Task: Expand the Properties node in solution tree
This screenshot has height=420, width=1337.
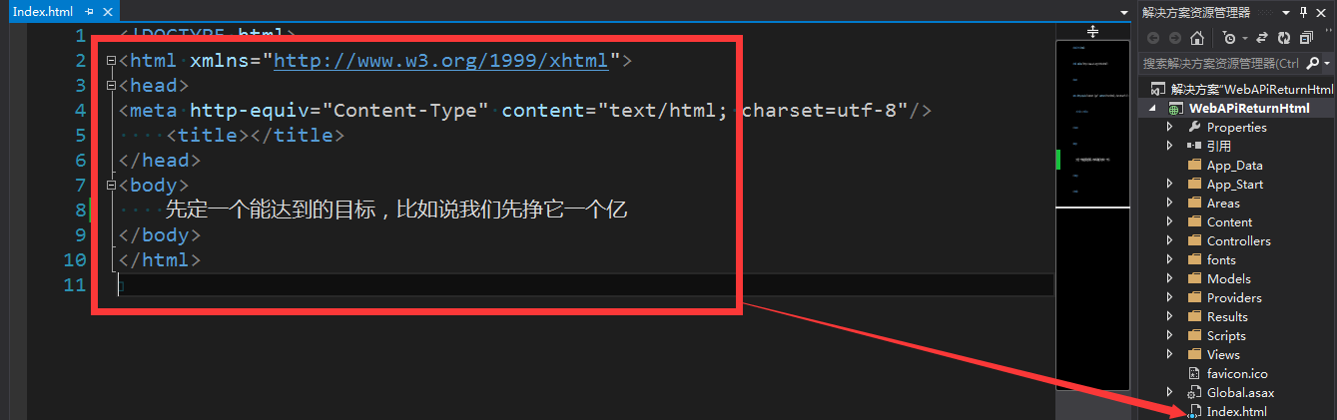Action: tap(1169, 127)
